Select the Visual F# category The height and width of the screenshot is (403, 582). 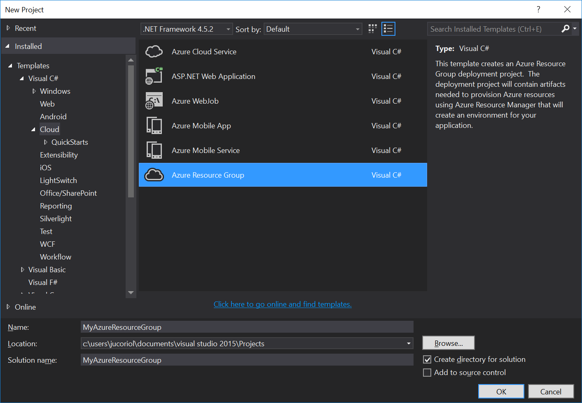click(43, 282)
